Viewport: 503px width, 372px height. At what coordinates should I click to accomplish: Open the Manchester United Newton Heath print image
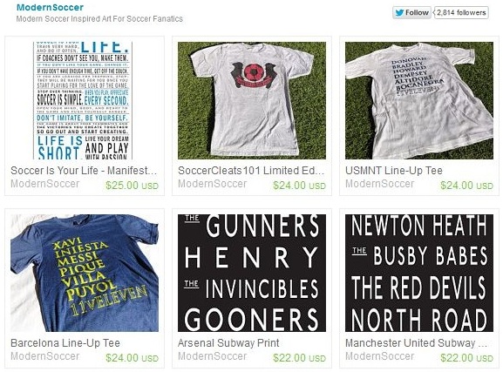pyautogui.click(x=419, y=273)
